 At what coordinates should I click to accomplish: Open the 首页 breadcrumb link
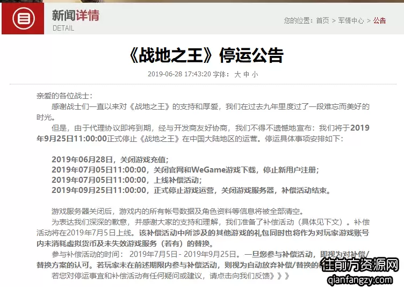tap(322, 20)
